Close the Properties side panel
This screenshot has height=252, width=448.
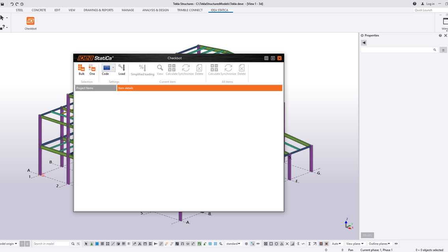pos(445,35)
